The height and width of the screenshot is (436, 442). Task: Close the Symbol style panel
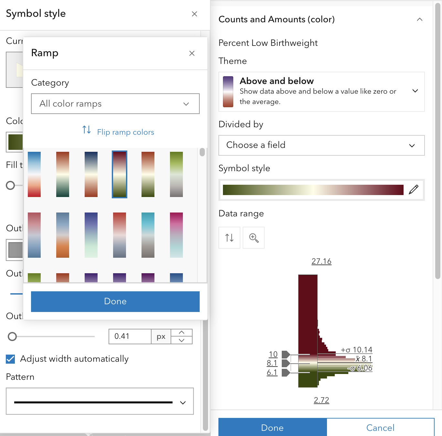point(195,14)
